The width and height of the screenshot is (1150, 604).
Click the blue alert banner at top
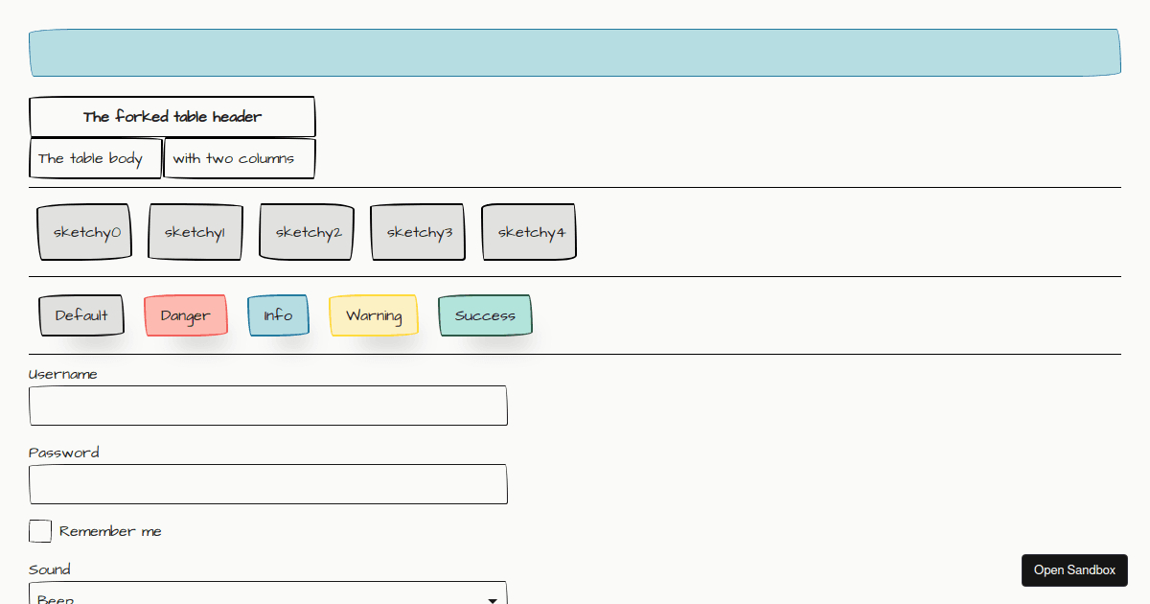[575, 52]
